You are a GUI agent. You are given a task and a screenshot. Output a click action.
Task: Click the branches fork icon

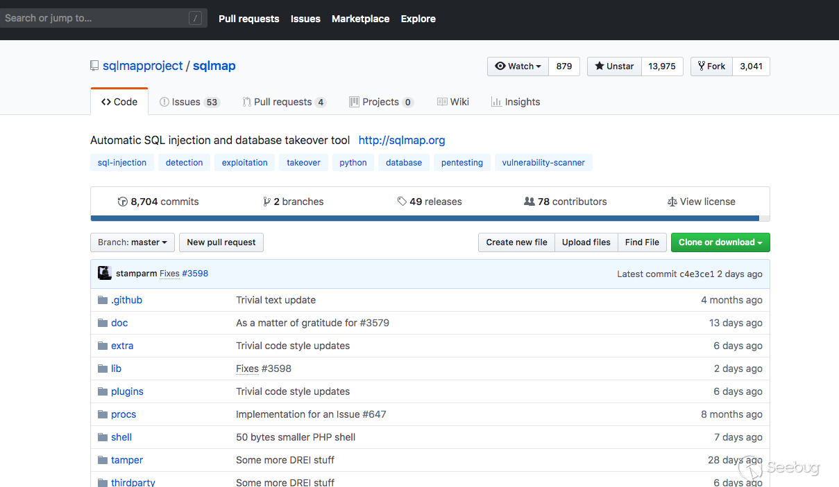click(x=266, y=202)
